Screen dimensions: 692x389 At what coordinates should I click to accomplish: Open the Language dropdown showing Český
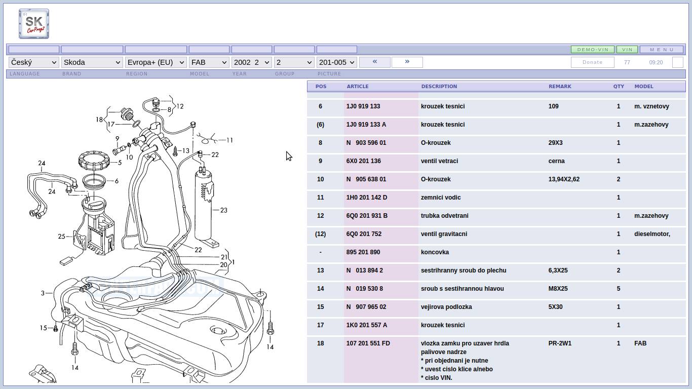(33, 62)
